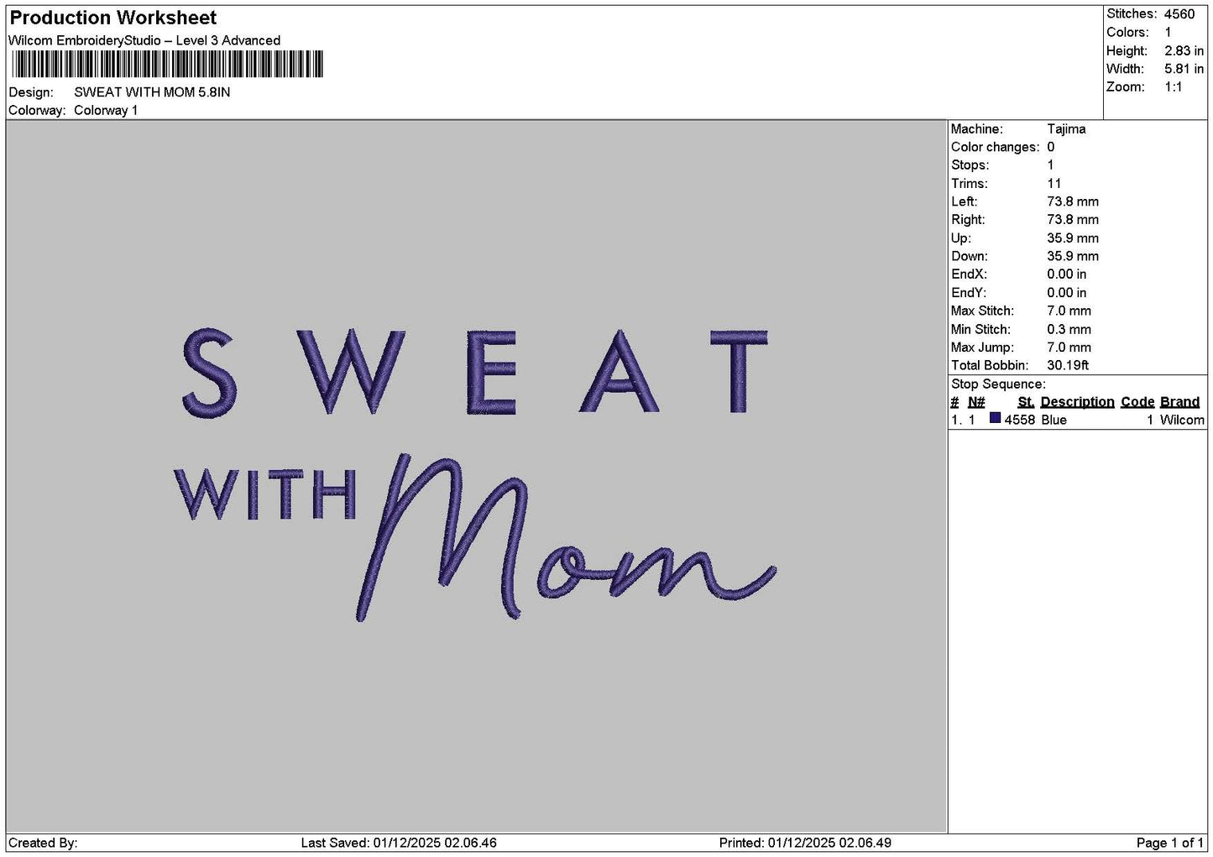Screen dimensions: 1213x857
Task: Click the 'Stop Sequence:' heading
Action: 998,384
